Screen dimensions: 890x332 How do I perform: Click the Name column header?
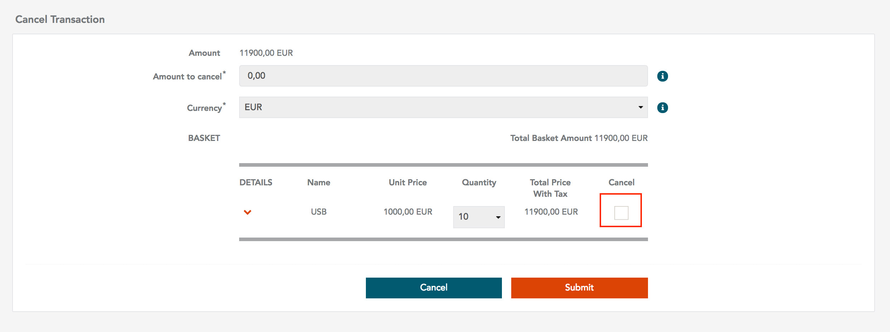coord(319,182)
